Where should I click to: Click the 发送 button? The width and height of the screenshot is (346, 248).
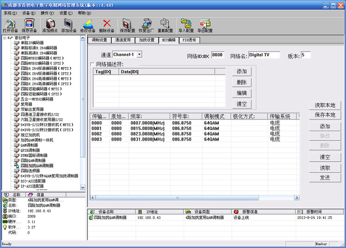[325, 177]
